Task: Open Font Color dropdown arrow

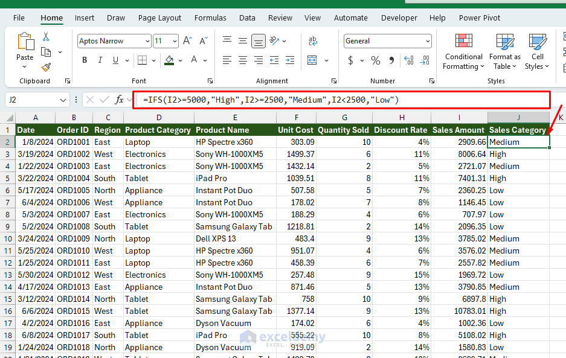Action: [205, 60]
